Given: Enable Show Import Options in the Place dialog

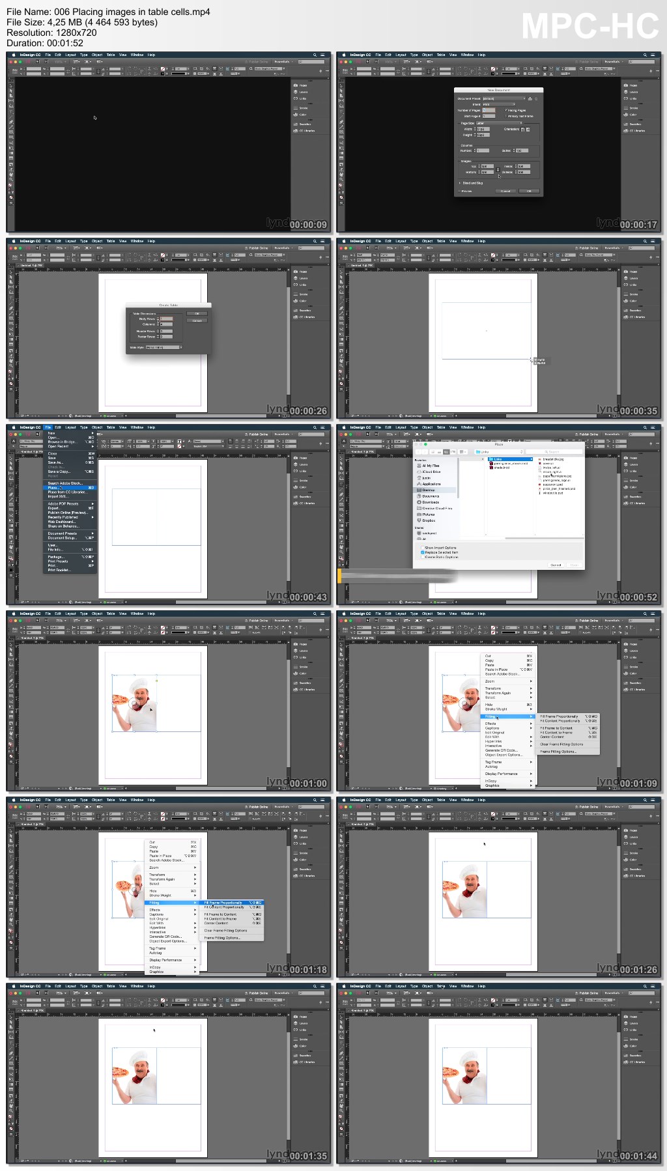Looking at the screenshot, I should point(423,548).
